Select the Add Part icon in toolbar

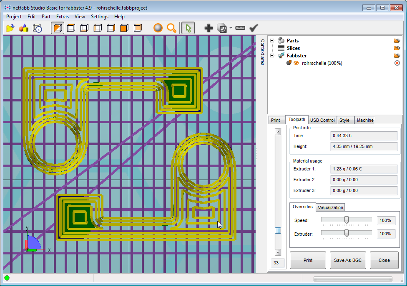208,28
